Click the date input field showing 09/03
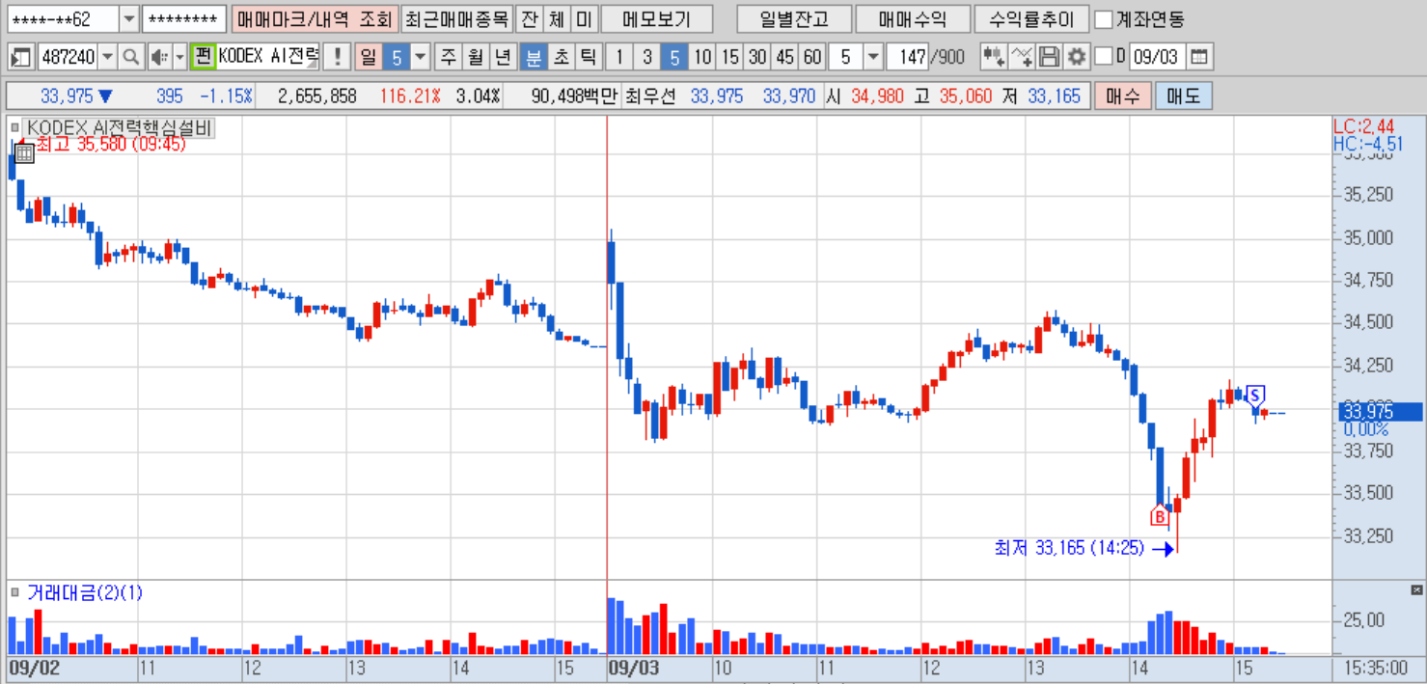1427x684 pixels. point(1157,57)
